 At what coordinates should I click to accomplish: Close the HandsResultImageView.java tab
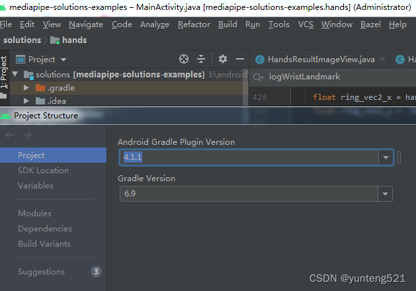(x=382, y=59)
